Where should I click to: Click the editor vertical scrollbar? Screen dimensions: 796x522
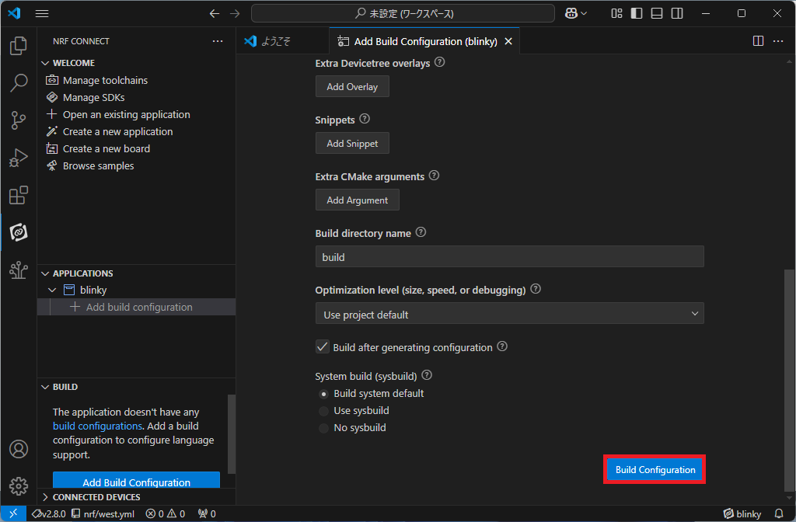click(x=788, y=381)
